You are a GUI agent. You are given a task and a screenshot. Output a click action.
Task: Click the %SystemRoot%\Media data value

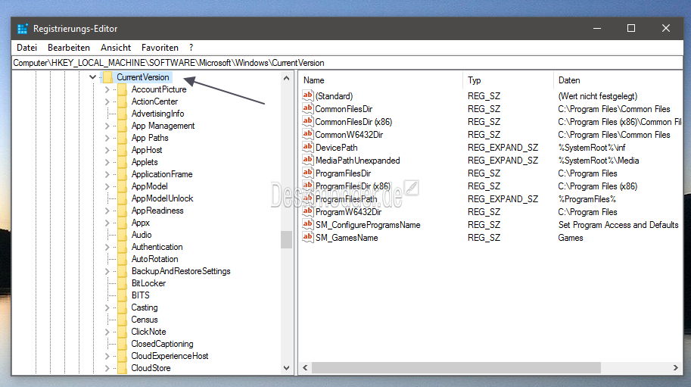599,161
